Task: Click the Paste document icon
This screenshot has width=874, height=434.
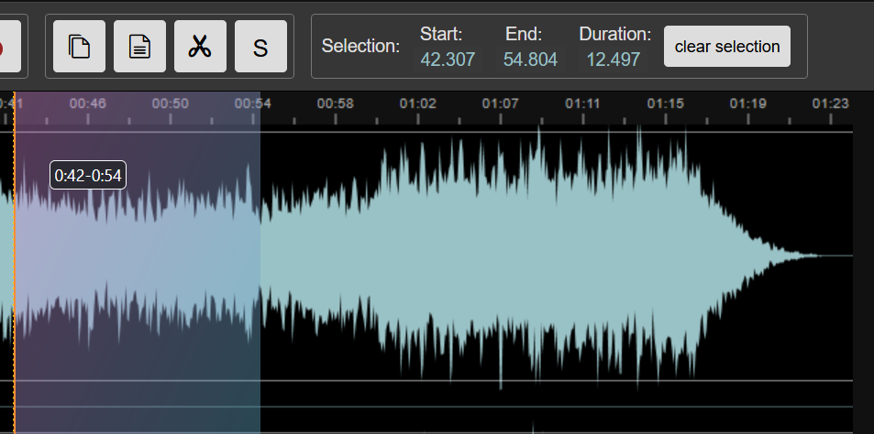Action: (139, 47)
